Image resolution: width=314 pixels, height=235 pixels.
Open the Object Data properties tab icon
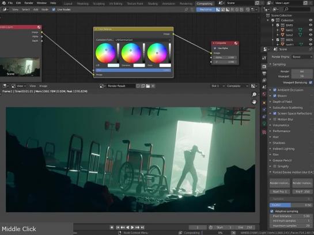pyautogui.click(x=264, y=124)
